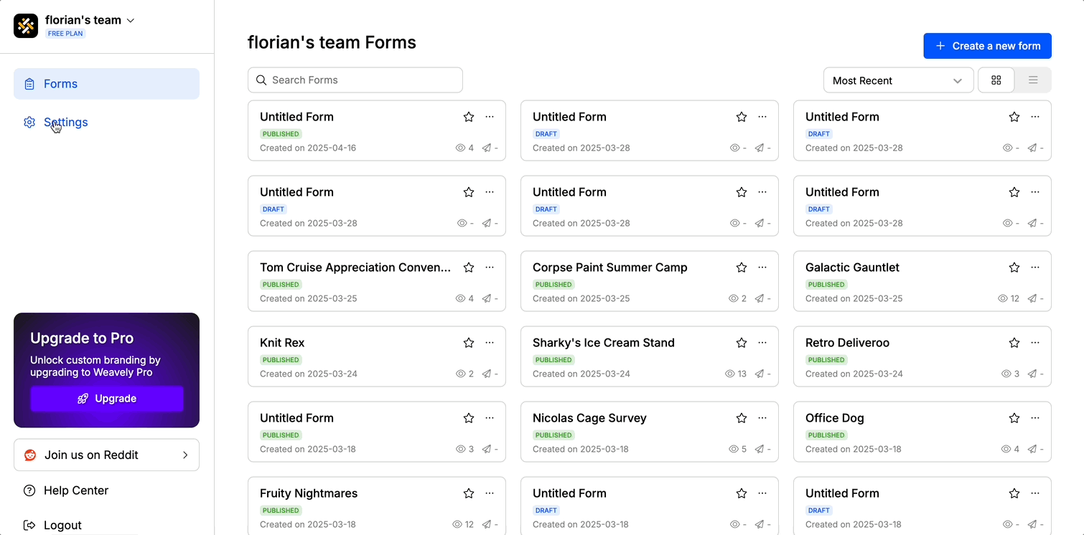Click views eye icon on Sharky's Ice Cream Stand
Viewport: 1084px width, 535px height.
tap(730, 374)
